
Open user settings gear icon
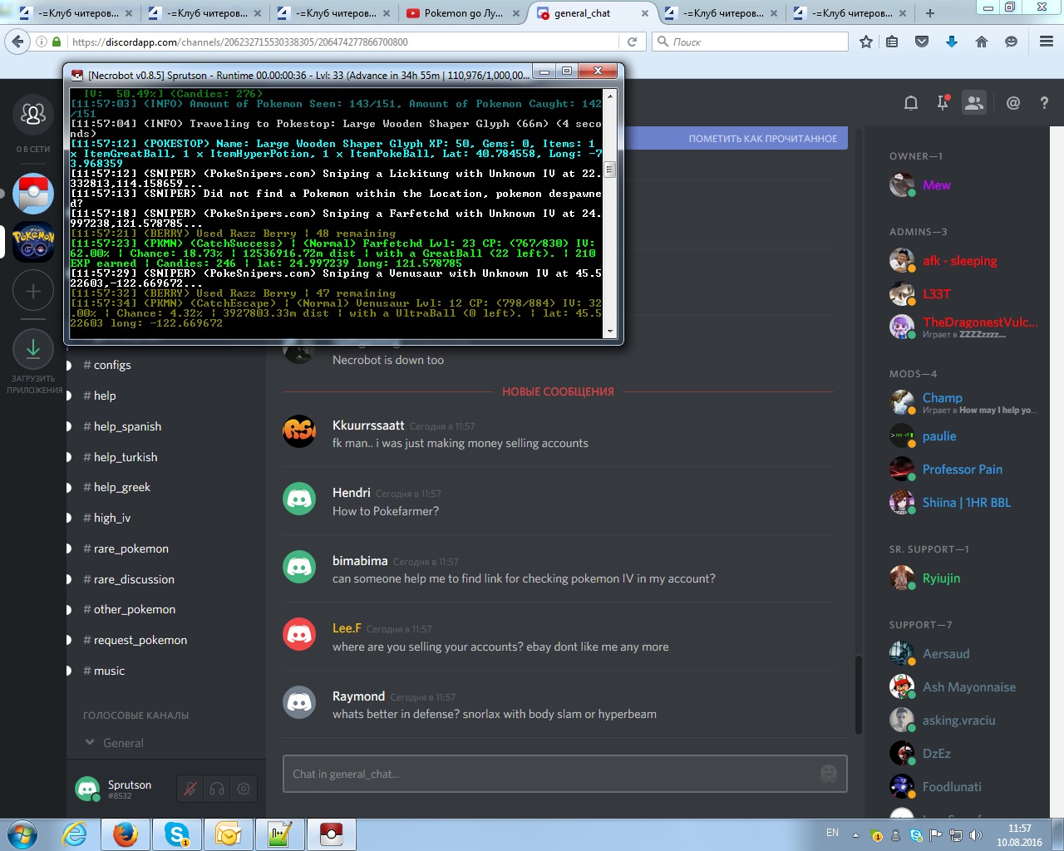pos(244,789)
